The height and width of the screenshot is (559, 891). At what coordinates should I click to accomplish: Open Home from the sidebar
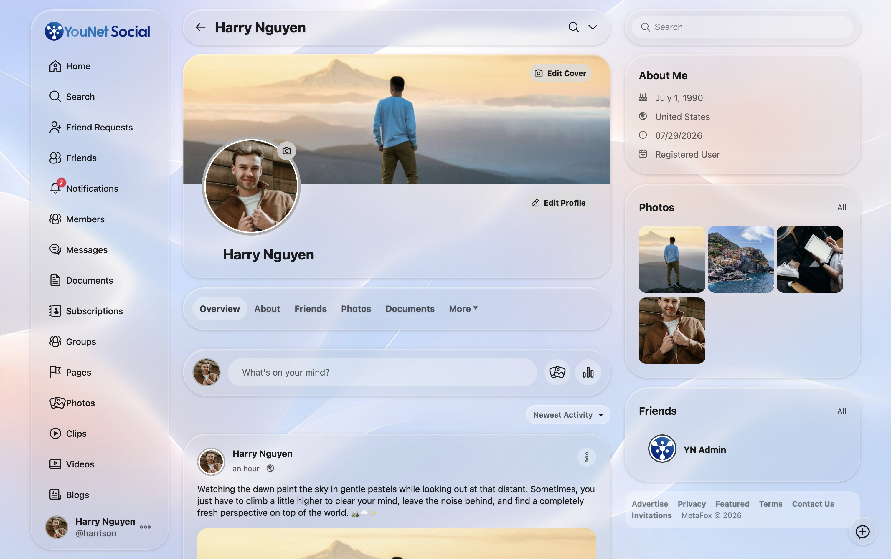[x=70, y=66]
